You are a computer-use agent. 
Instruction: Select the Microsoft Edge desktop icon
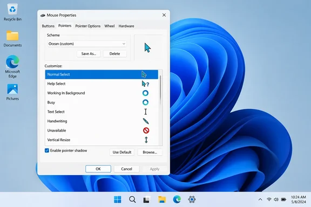tap(12, 66)
